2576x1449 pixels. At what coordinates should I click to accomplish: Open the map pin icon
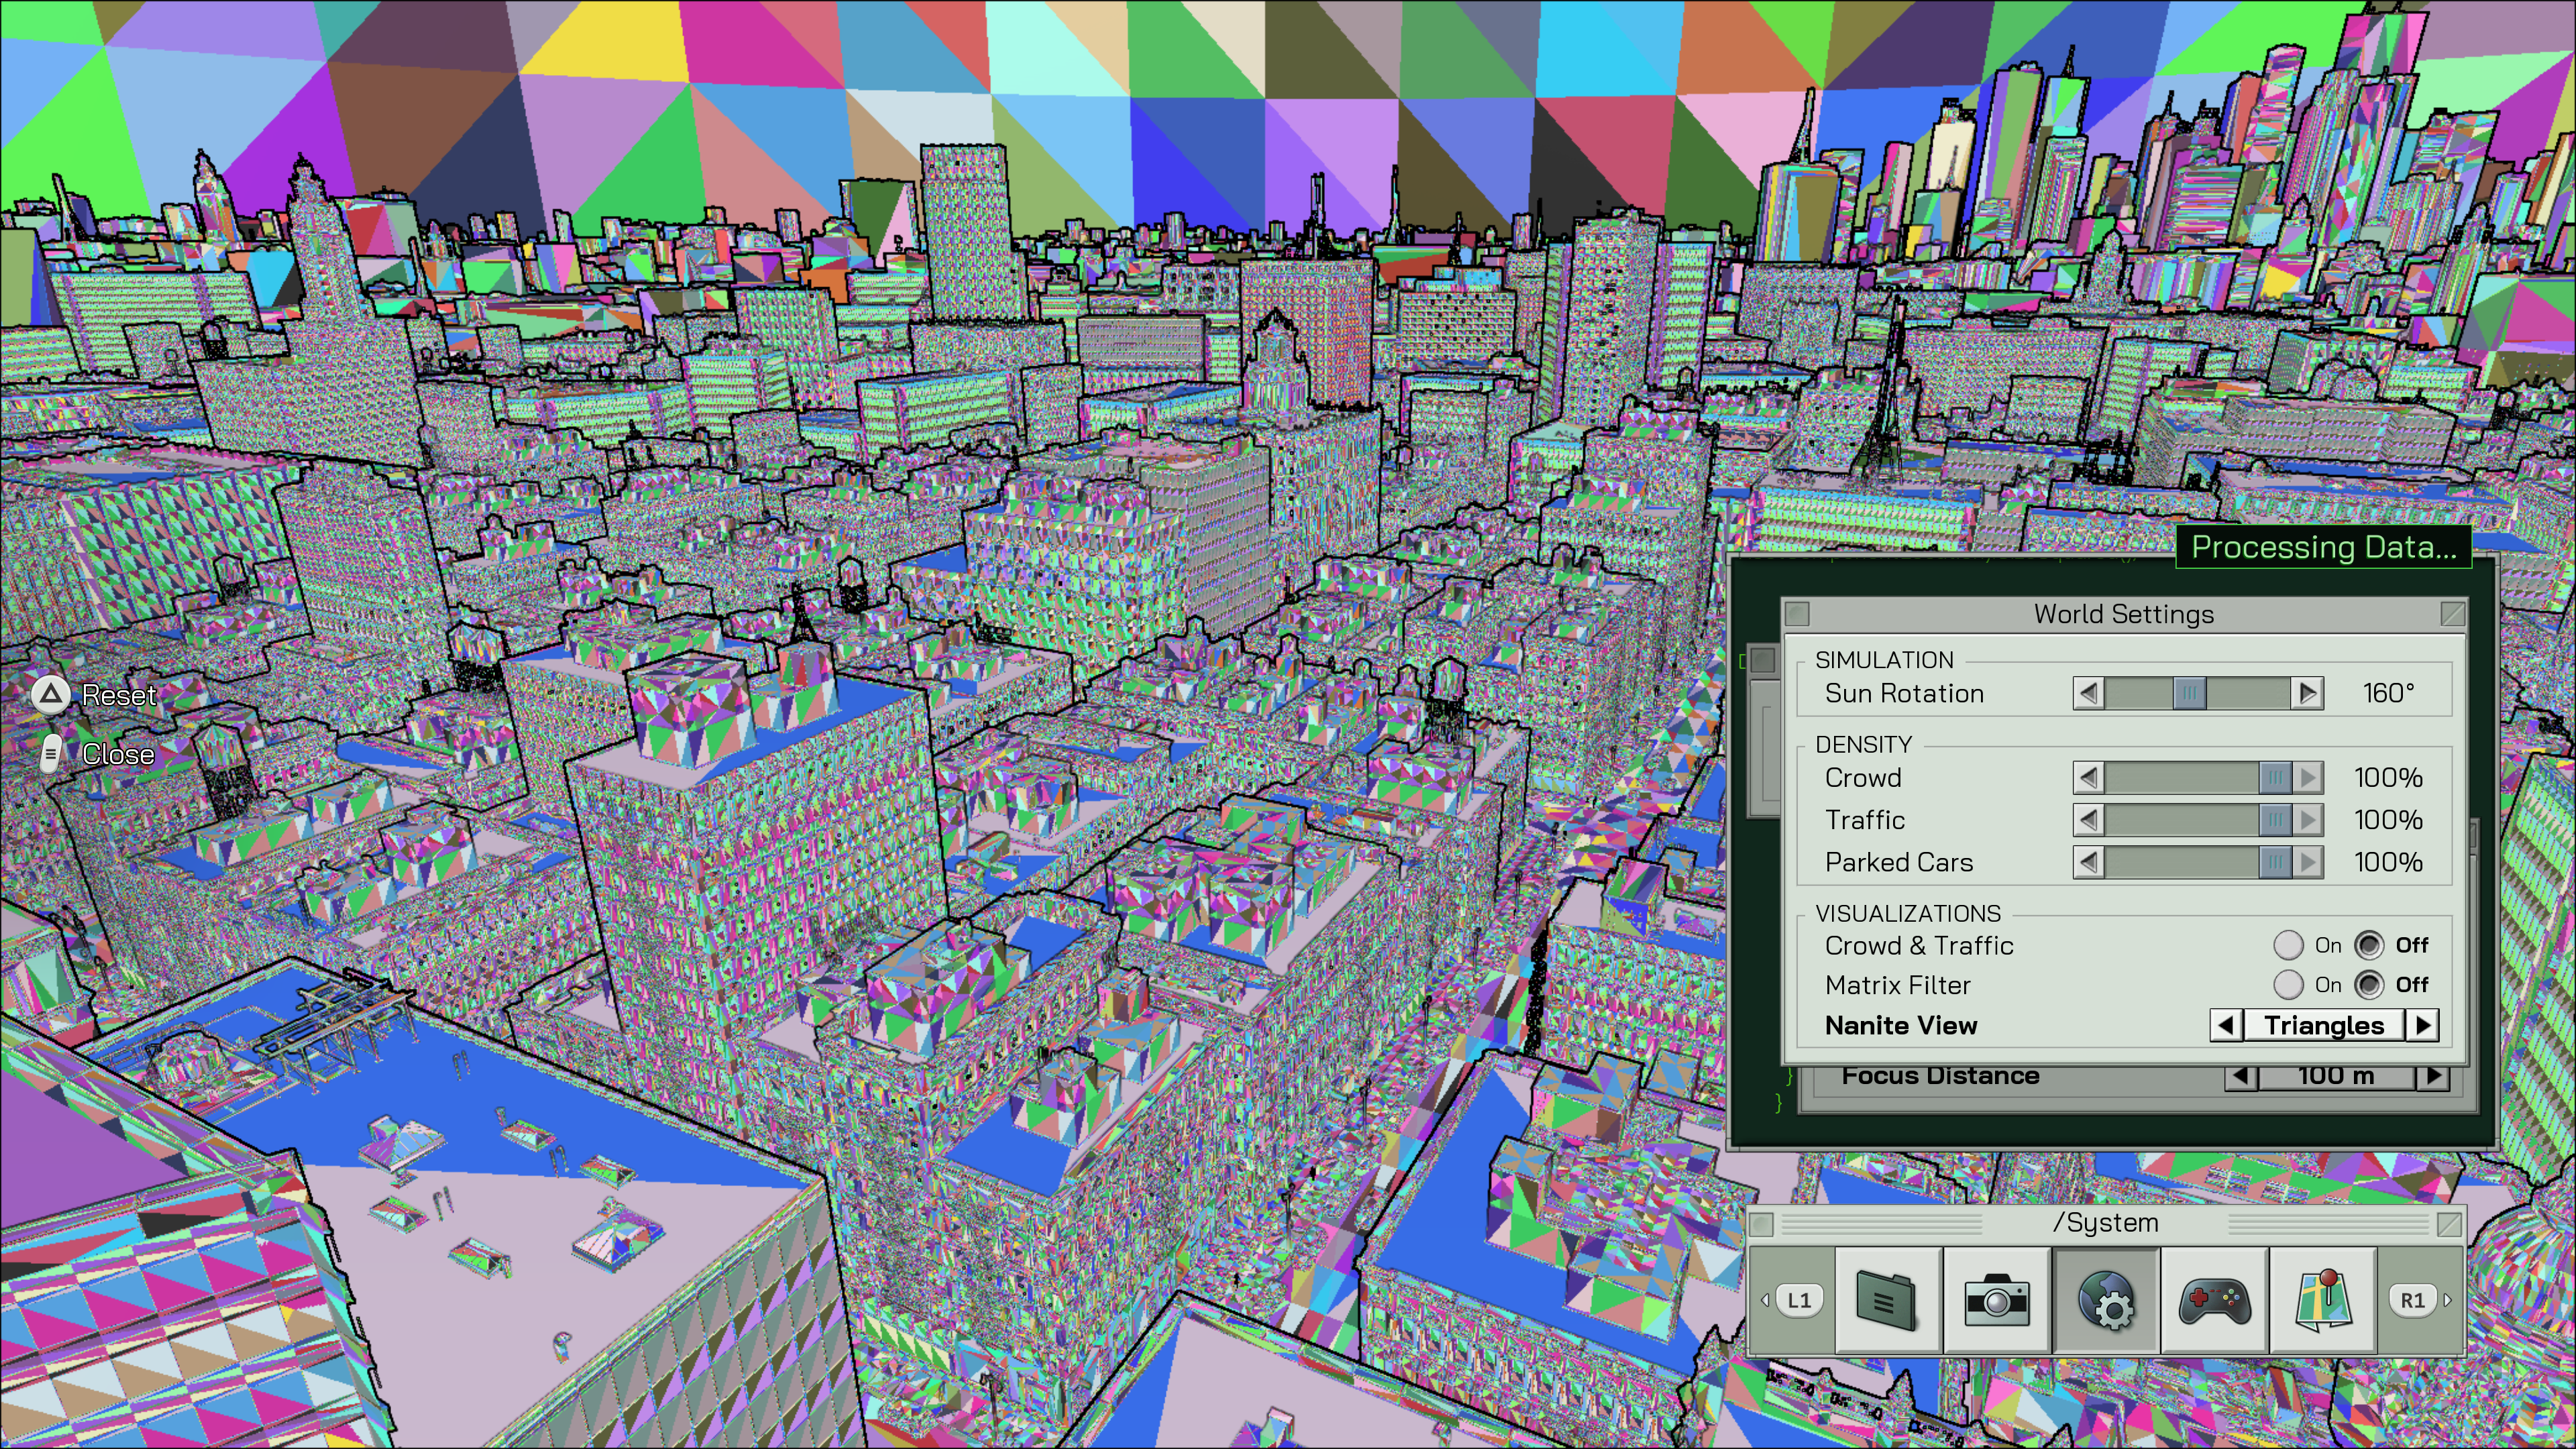pyautogui.click(x=2323, y=1300)
